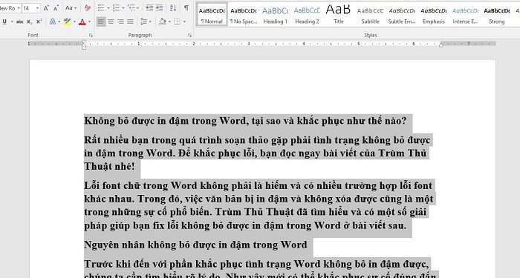The height and width of the screenshot is (278, 520).
Task: Apply the Subtle Emphasis style
Action: (402, 15)
